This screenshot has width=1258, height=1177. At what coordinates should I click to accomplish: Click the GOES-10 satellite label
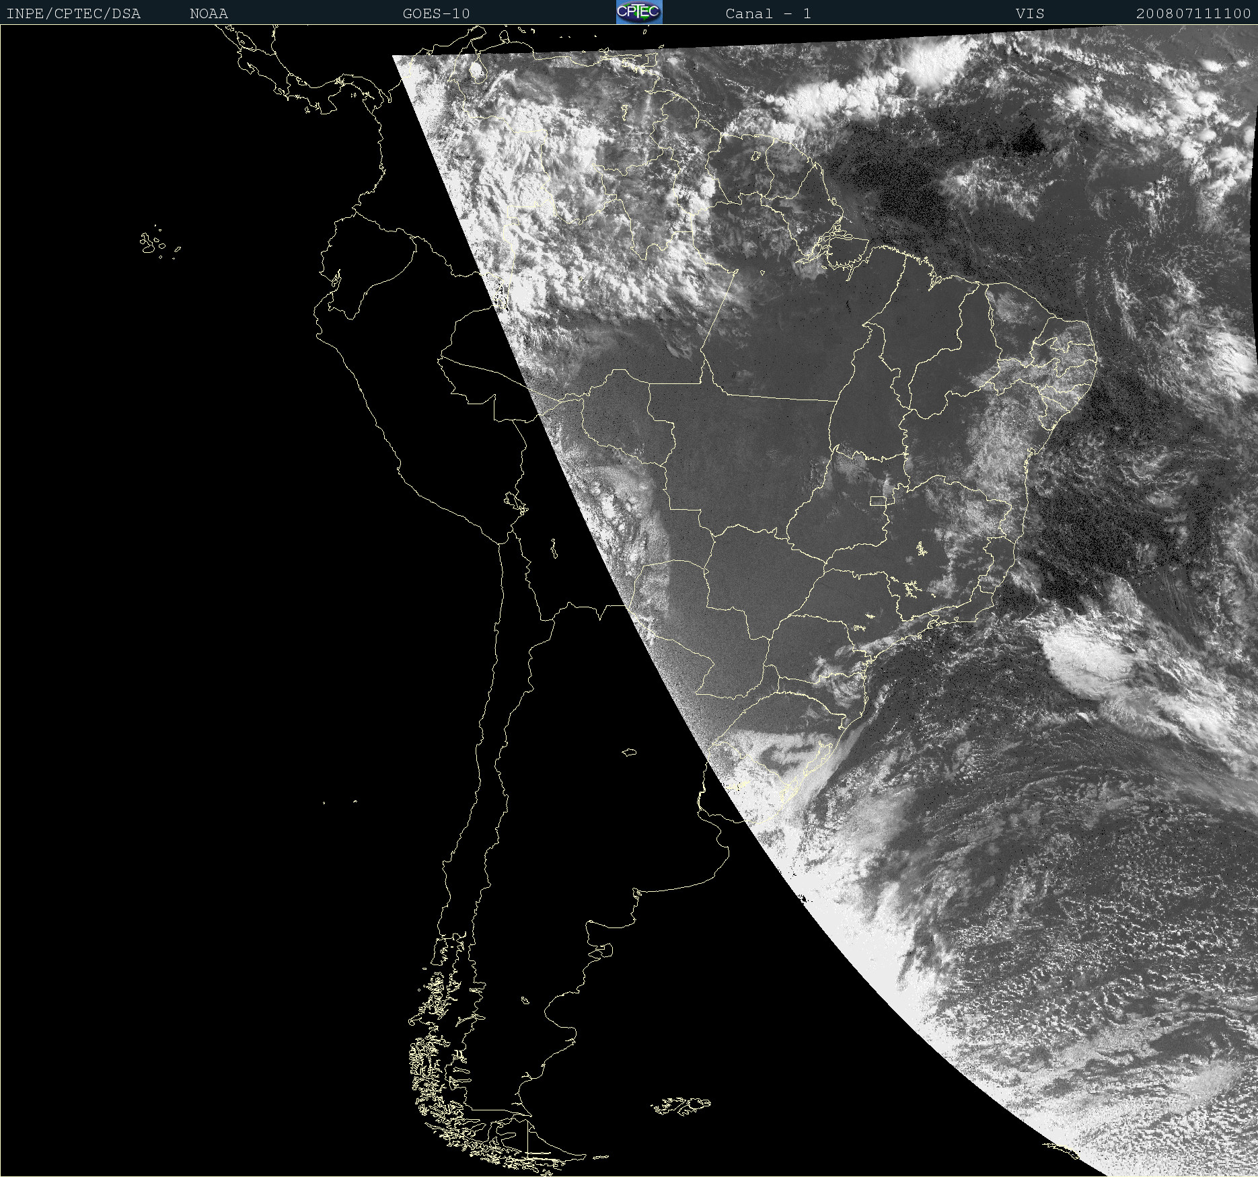click(436, 13)
